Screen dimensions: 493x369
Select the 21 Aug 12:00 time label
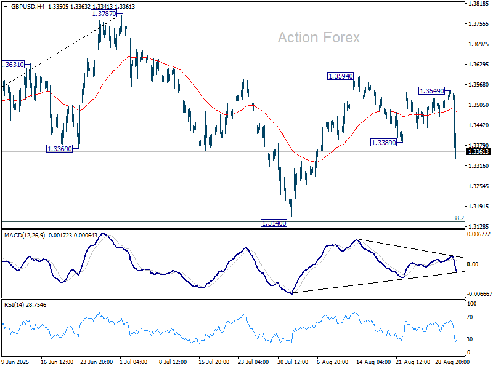coord(413,362)
